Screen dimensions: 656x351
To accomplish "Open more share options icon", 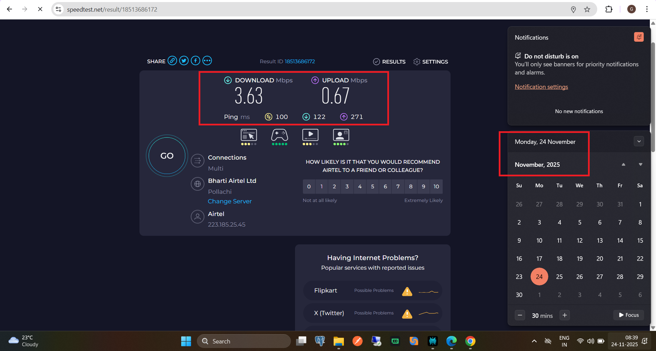I will tap(207, 61).
